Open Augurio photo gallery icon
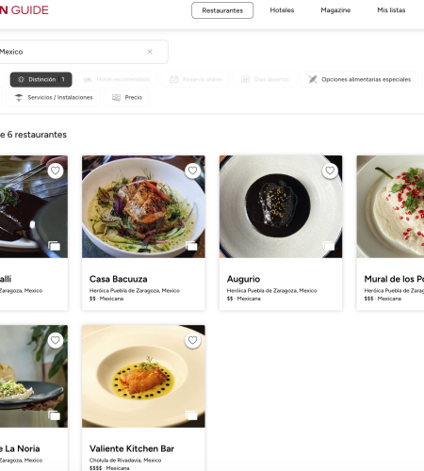Screen dimensions: 424x471 [329, 246]
